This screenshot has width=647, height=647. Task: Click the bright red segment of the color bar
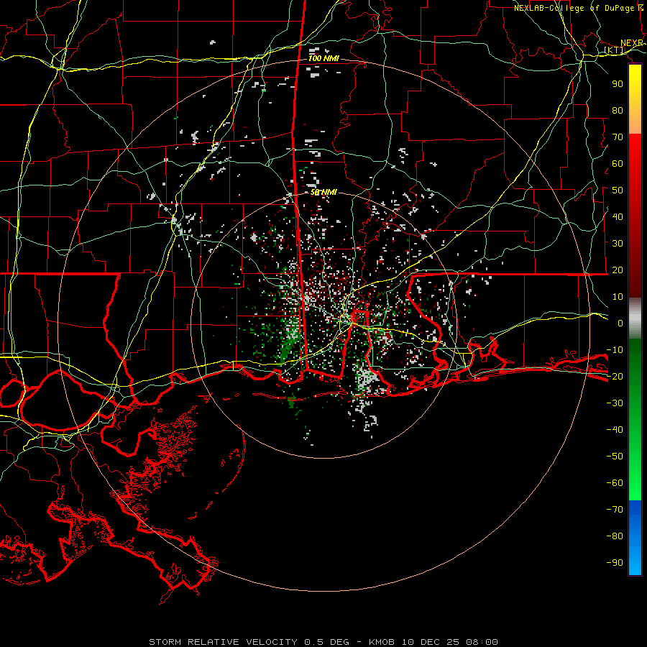click(x=635, y=161)
